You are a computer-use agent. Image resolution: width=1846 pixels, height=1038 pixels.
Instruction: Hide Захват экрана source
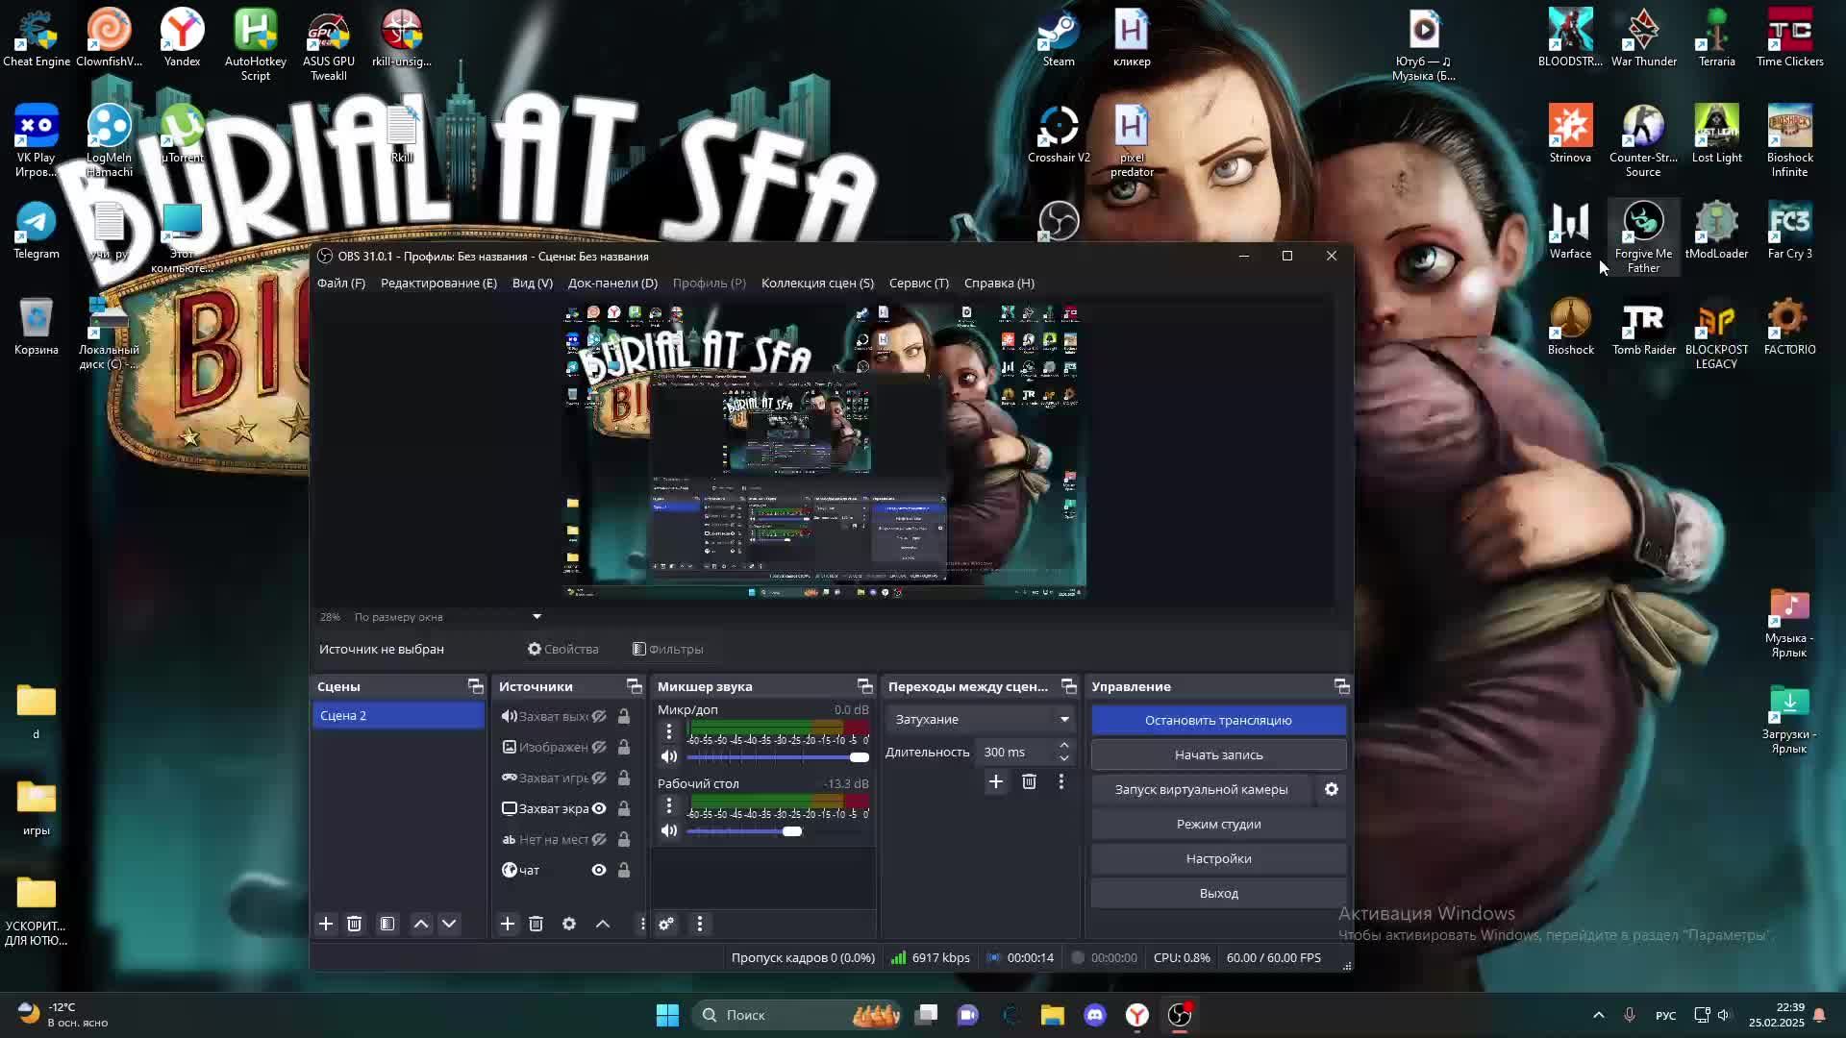[599, 808]
